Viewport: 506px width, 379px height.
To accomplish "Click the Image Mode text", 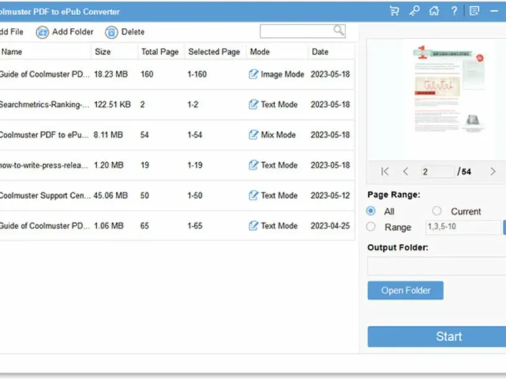I will click(x=282, y=74).
